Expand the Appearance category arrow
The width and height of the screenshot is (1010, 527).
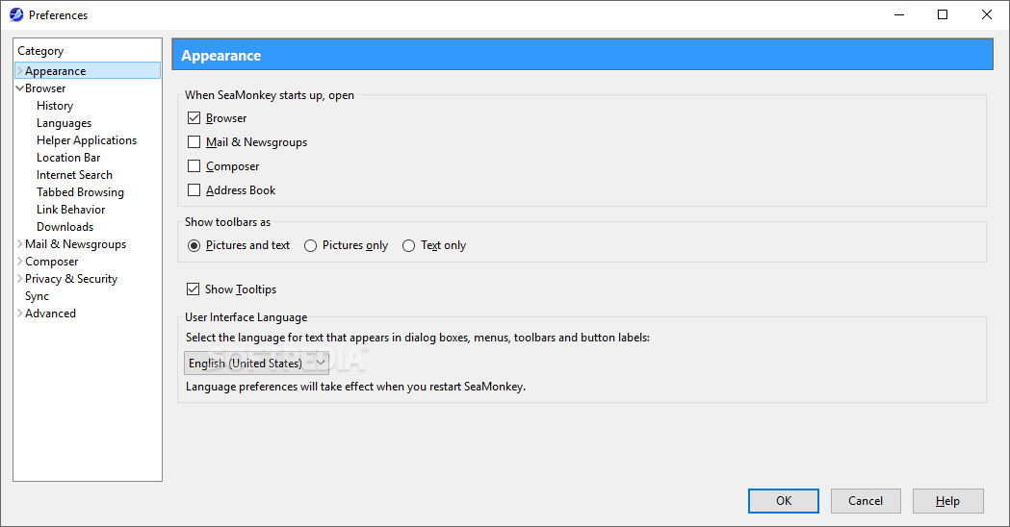(x=20, y=71)
